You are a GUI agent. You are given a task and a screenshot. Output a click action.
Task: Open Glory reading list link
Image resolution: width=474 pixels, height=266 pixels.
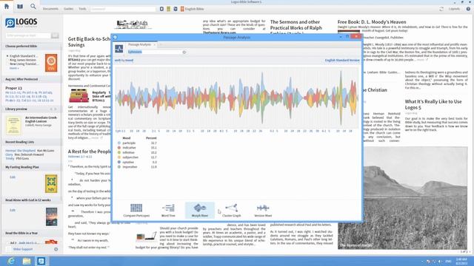point(9,154)
